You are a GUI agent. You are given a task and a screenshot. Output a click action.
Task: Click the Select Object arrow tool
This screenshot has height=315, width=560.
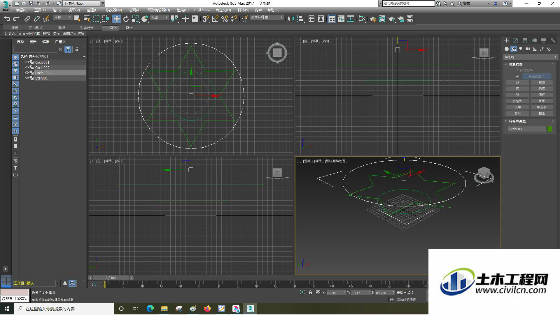click(x=77, y=19)
